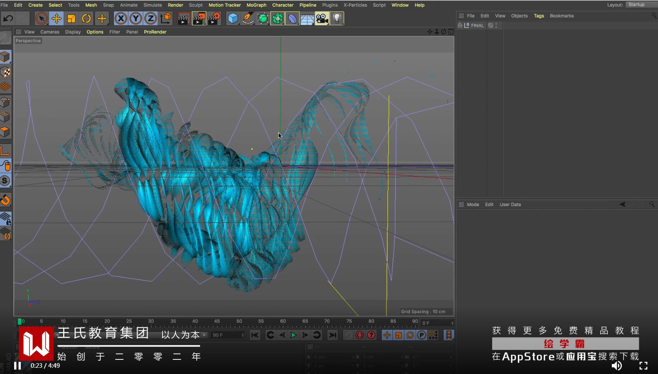This screenshot has height=374, width=658.
Task: Add a Cube primitive object
Action: 233,18
